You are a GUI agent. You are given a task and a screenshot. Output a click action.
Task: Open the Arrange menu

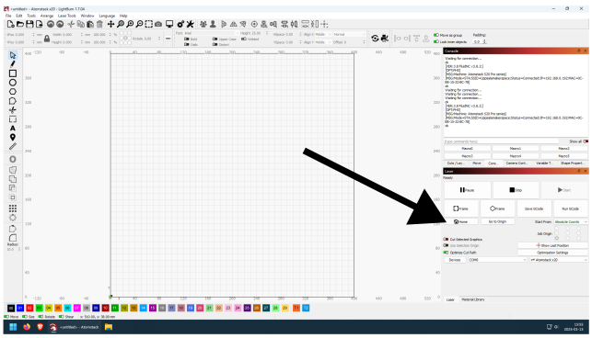[x=47, y=16]
